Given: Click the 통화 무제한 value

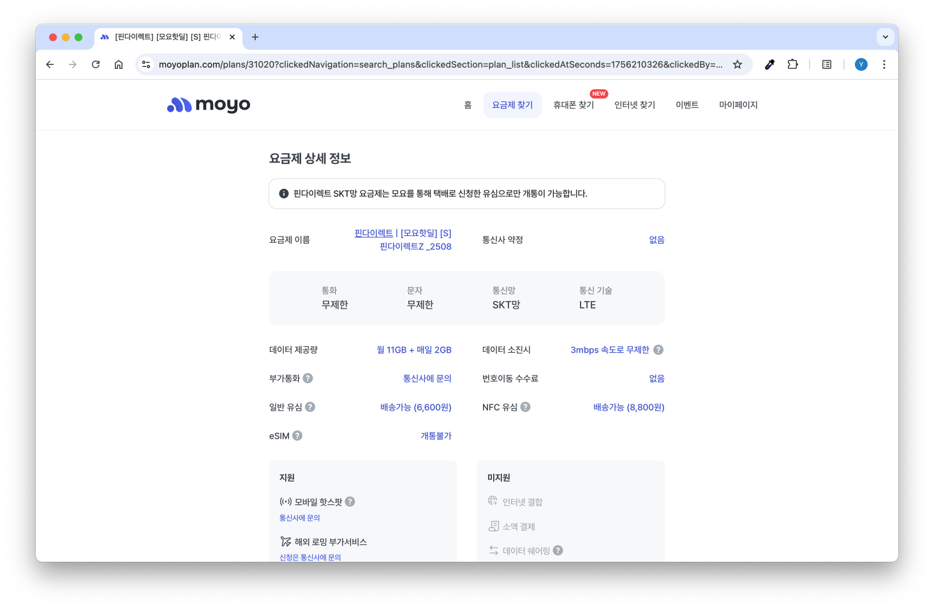Looking at the screenshot, I should (x=335, y=305).
